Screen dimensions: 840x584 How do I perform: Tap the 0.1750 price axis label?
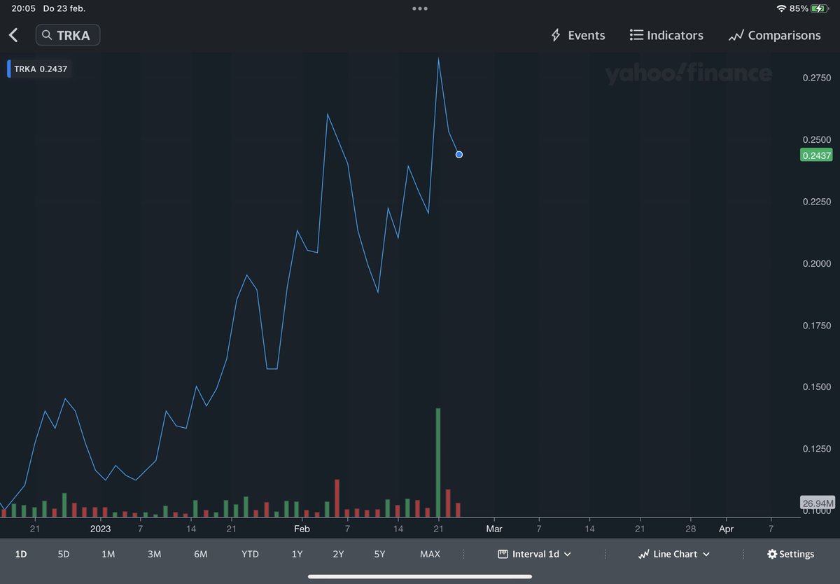817,326
